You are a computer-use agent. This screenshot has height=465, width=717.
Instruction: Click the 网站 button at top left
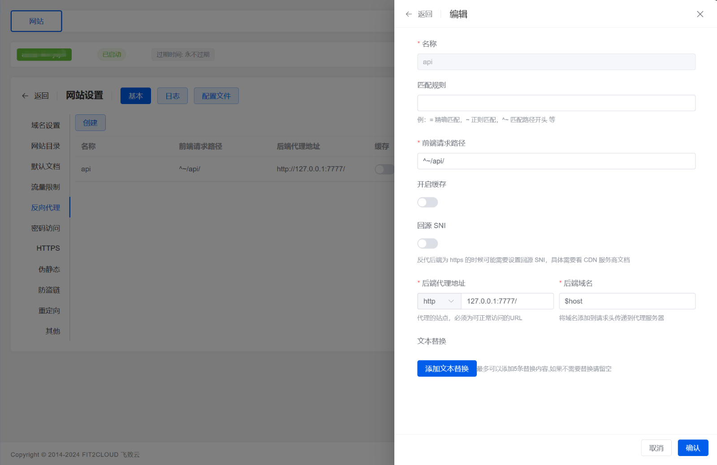36,21
